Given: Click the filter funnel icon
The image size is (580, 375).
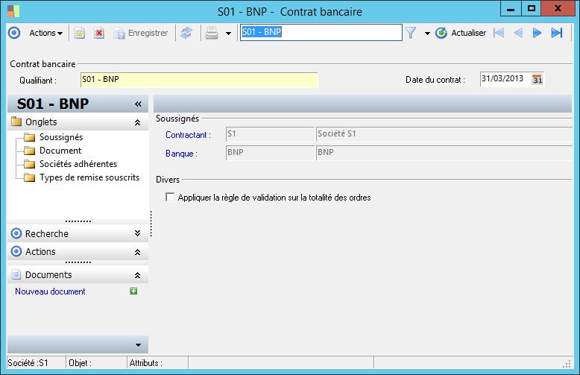Looking at the screenshot, I should pos(411,33).
